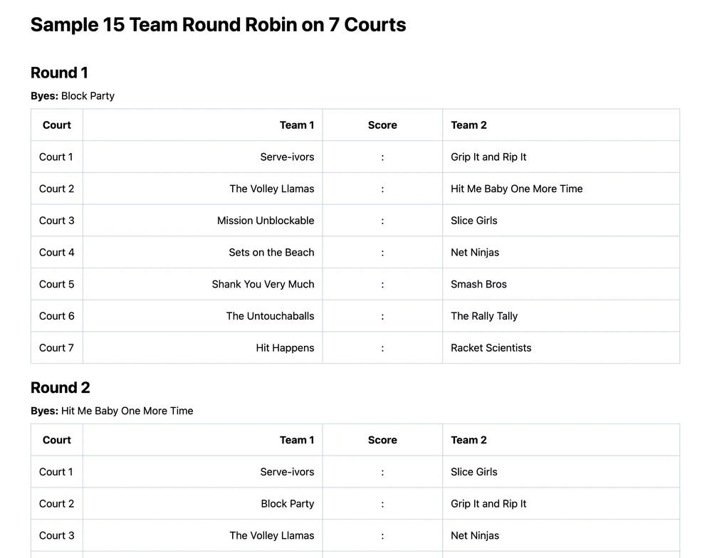Click the Round 2 heading
The height and width of the screenshot is (558, 712).
(x=61, y=388)
